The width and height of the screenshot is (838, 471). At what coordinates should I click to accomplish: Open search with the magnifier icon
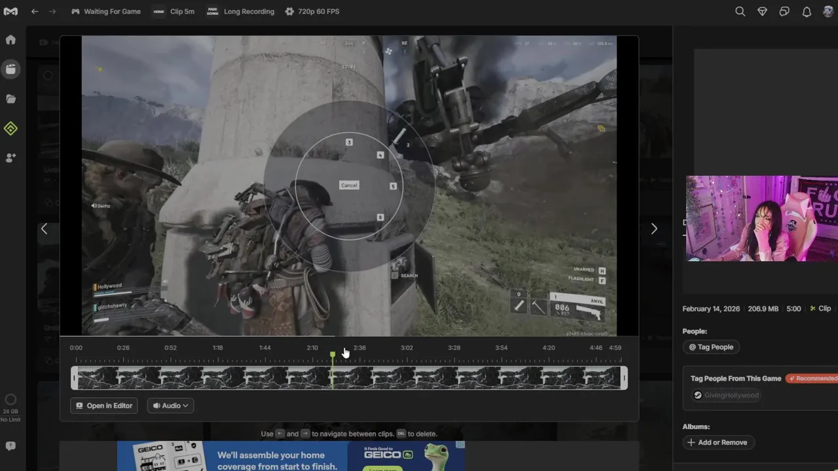(740, 11)
